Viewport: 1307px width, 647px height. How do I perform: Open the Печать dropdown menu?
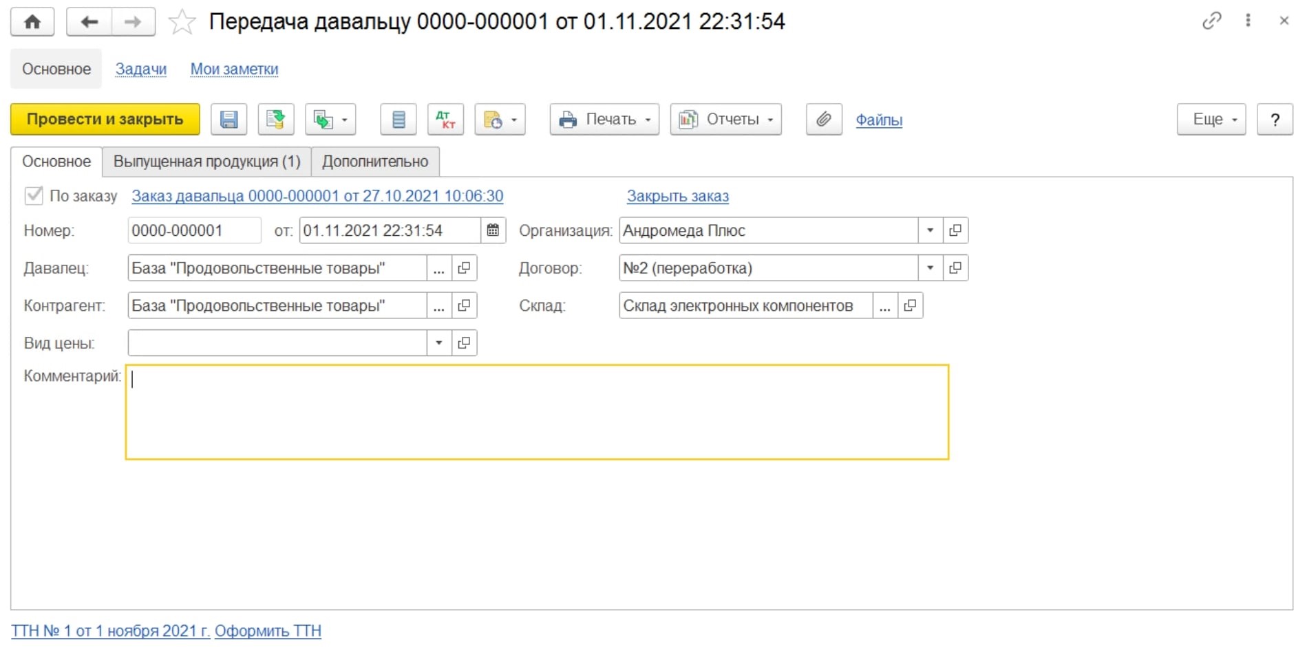(x=604, y=120)
